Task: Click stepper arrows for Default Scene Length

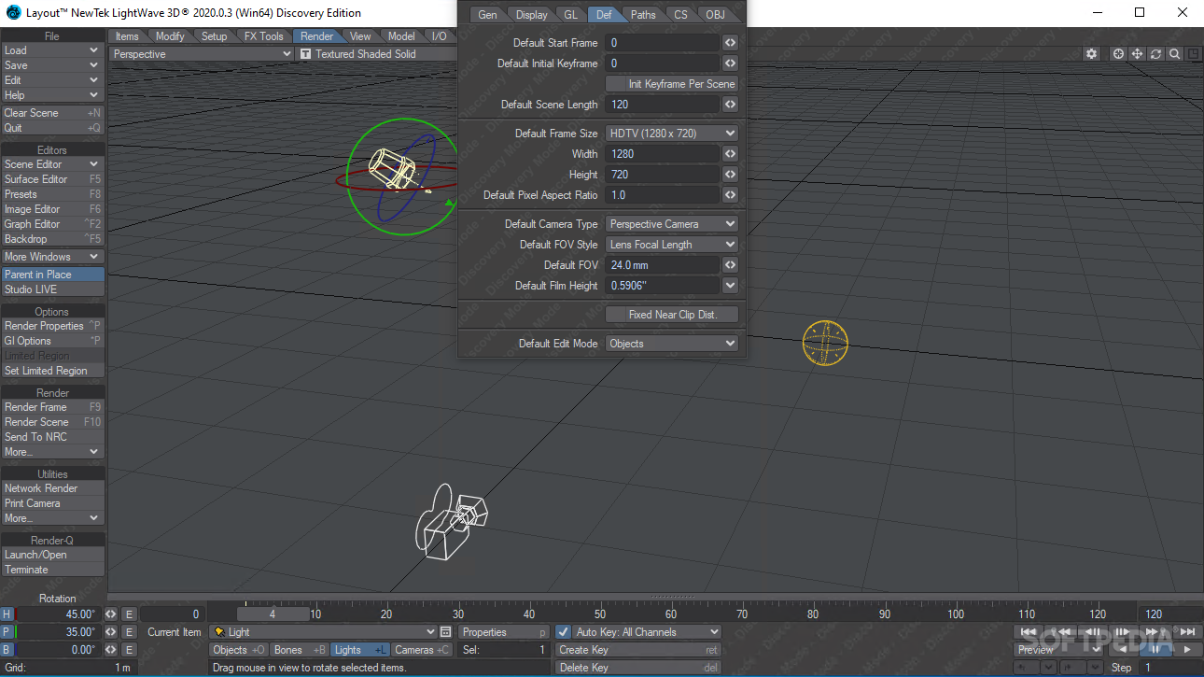Action: click(x=730, y=105)
